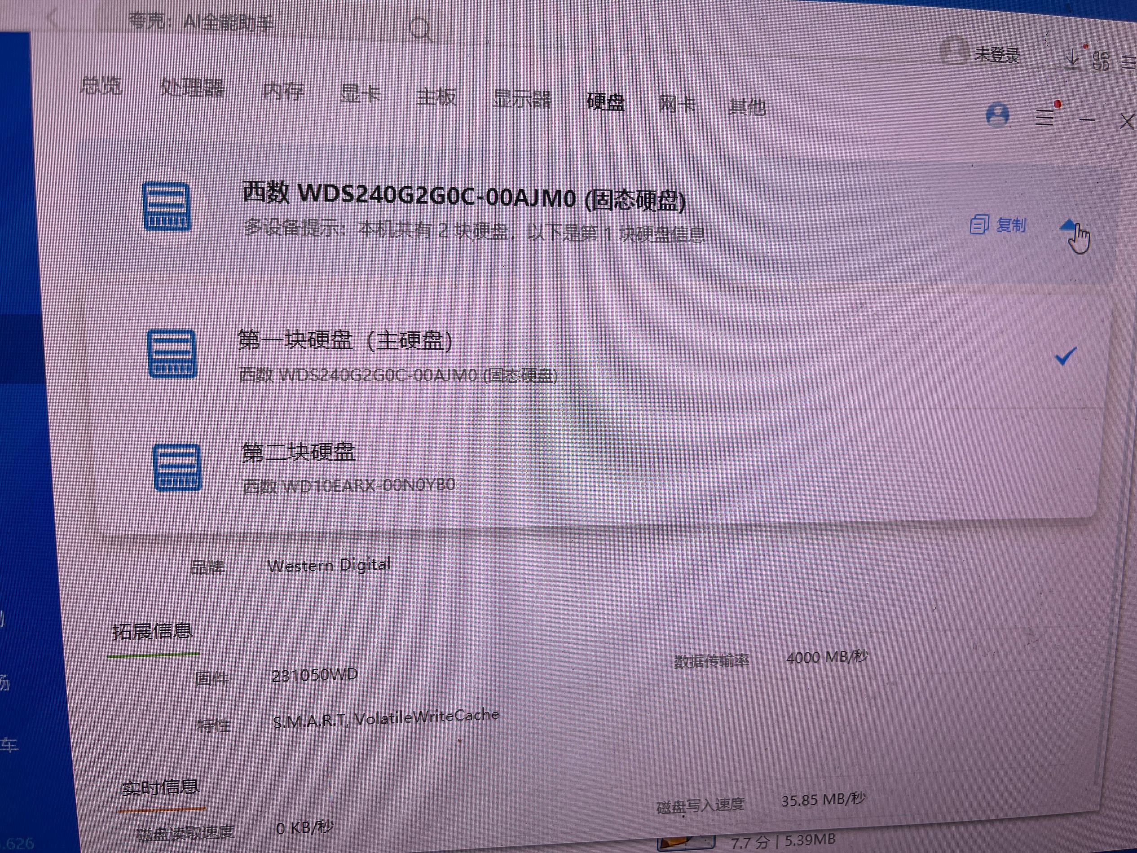Switch to the 显示器 tab

point(522,99)
